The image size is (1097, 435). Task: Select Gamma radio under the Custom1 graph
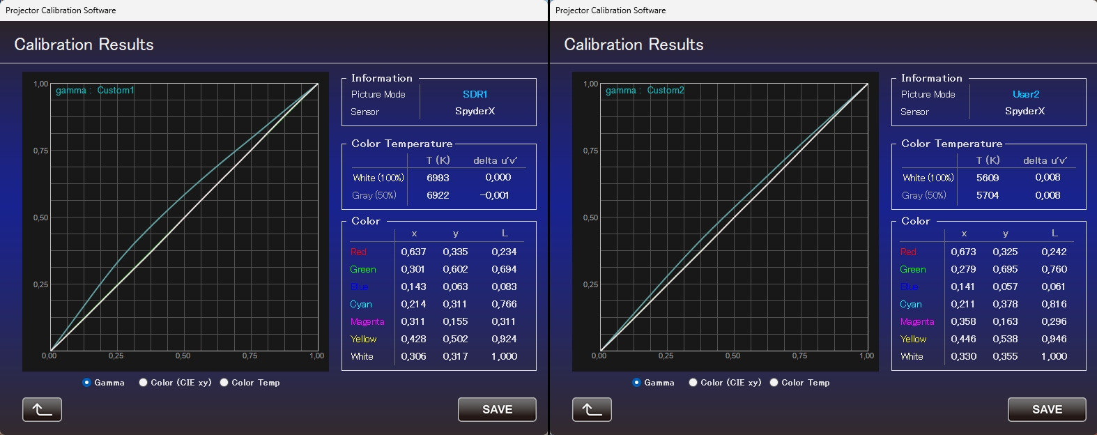click(x=87, y=383)
